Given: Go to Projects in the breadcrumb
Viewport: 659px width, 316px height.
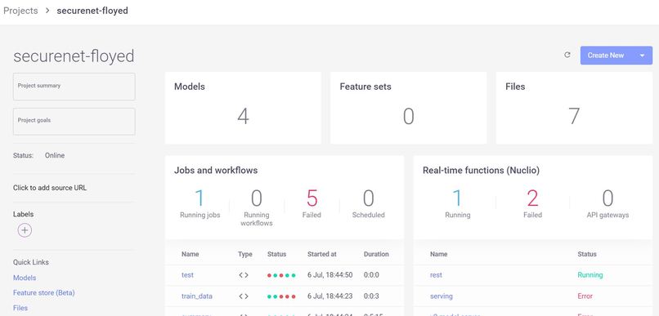Looking at the screenshot, I should (x=20, y=11).
